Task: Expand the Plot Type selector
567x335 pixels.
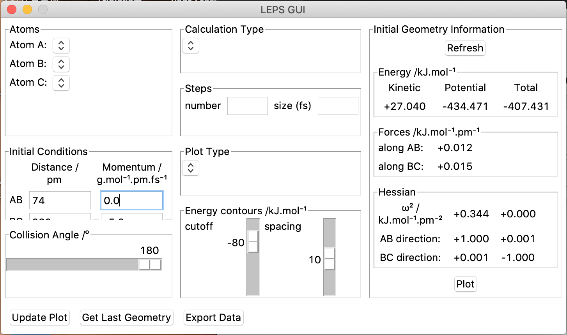Action: (191, 168)
